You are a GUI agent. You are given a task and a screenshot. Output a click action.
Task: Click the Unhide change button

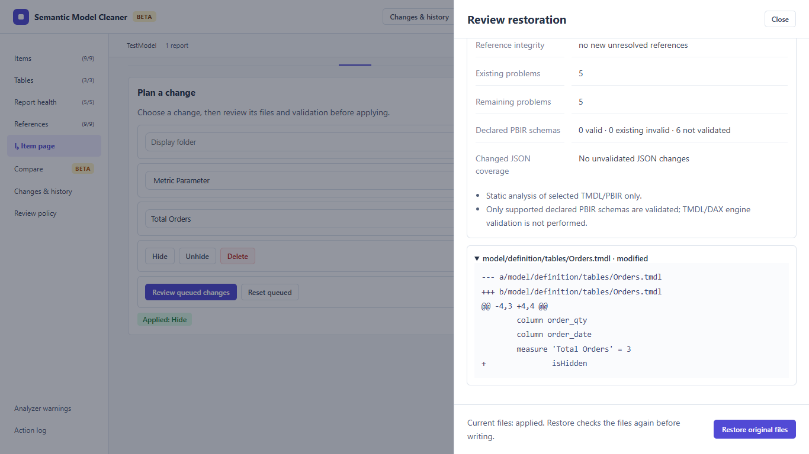point(197,257)
